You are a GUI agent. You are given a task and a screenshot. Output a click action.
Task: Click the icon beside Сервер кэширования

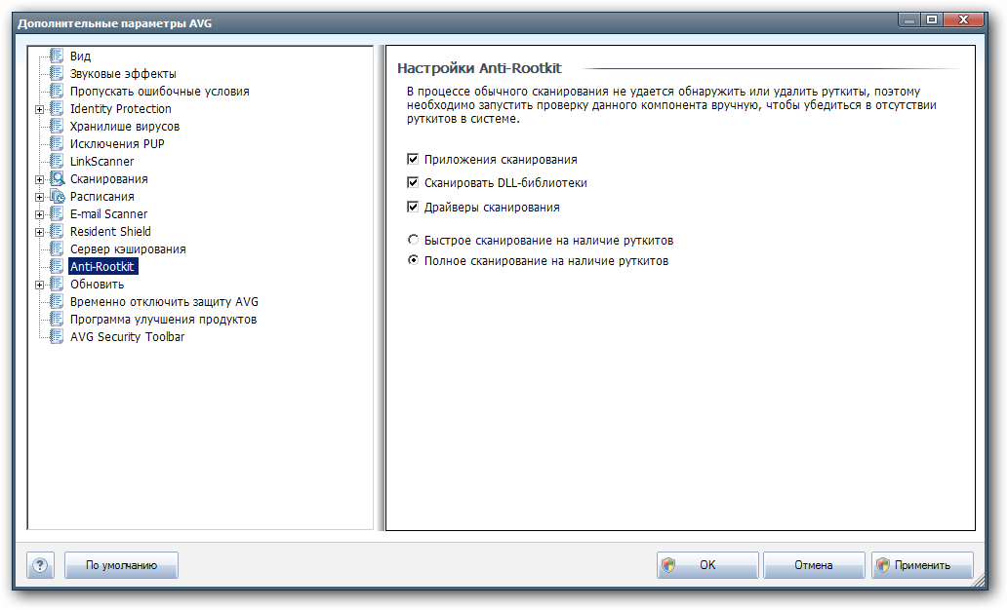(57, 248)
